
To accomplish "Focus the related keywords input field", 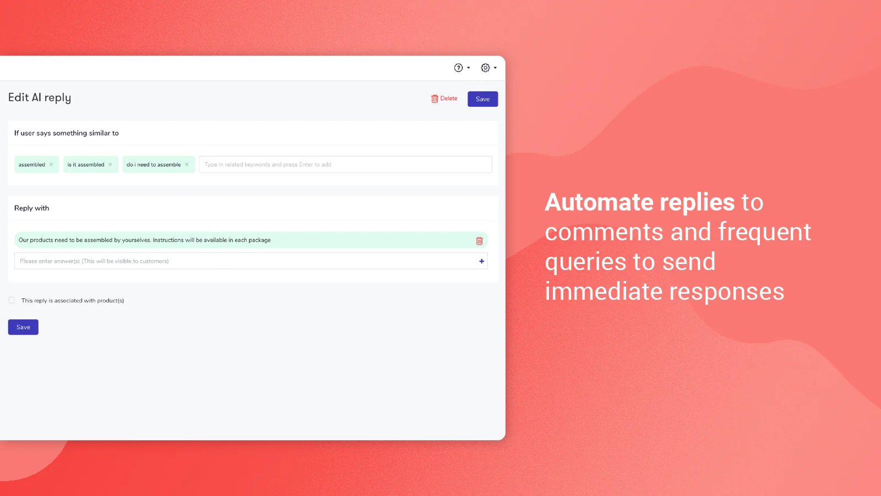I will click(x=345, y=164).
